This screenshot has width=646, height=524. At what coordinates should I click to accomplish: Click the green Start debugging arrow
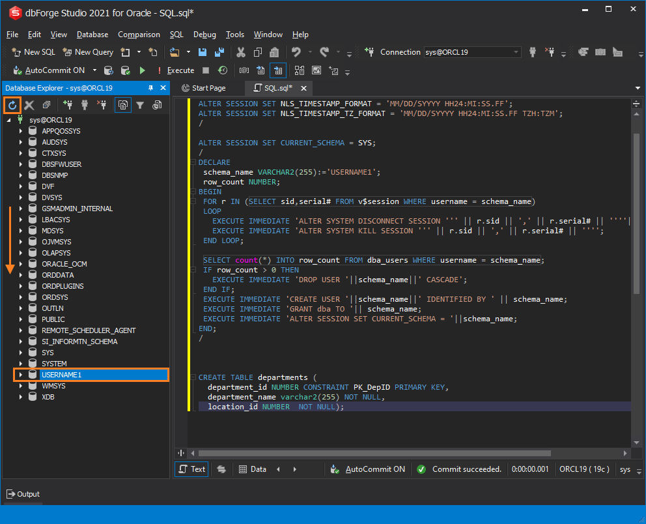pos(143,70)
